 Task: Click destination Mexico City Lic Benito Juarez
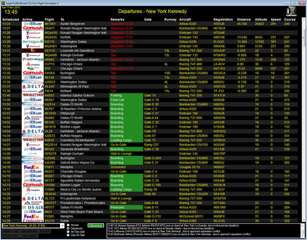point(81,189)
